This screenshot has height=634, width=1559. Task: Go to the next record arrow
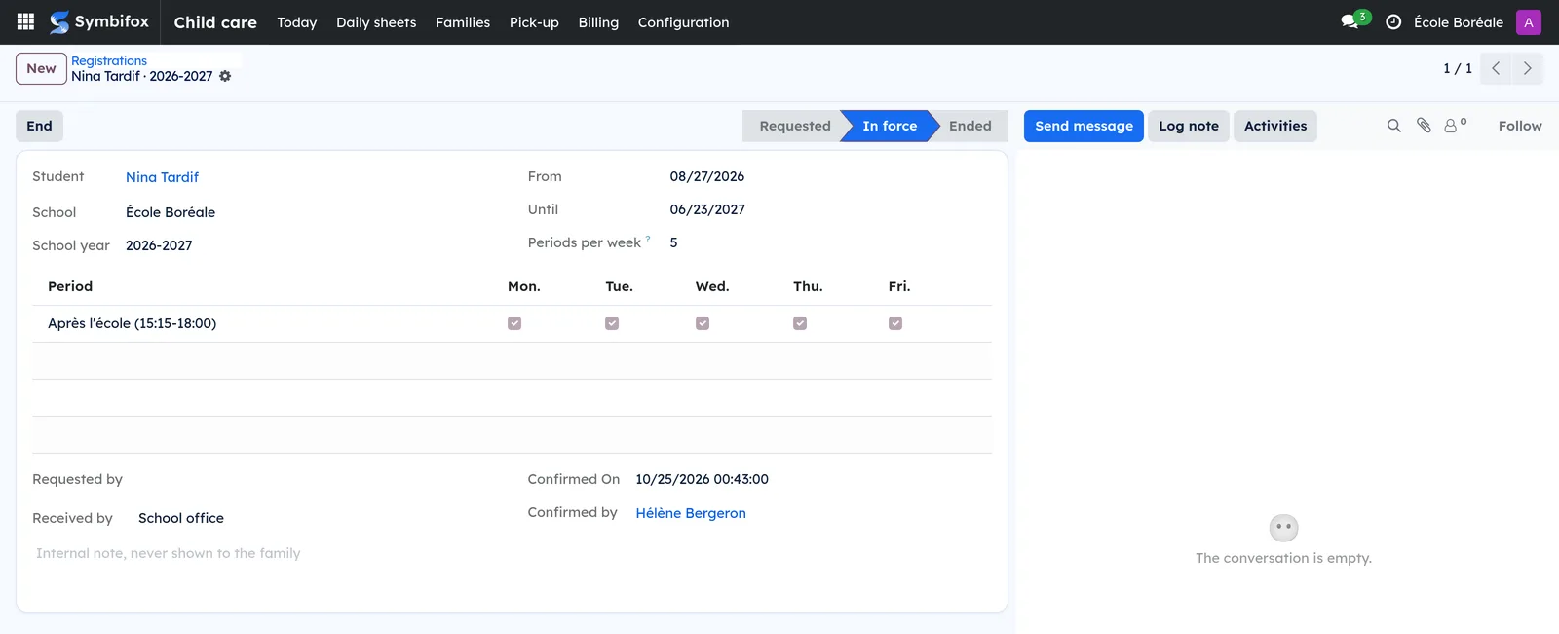(x=1527, y=68)
